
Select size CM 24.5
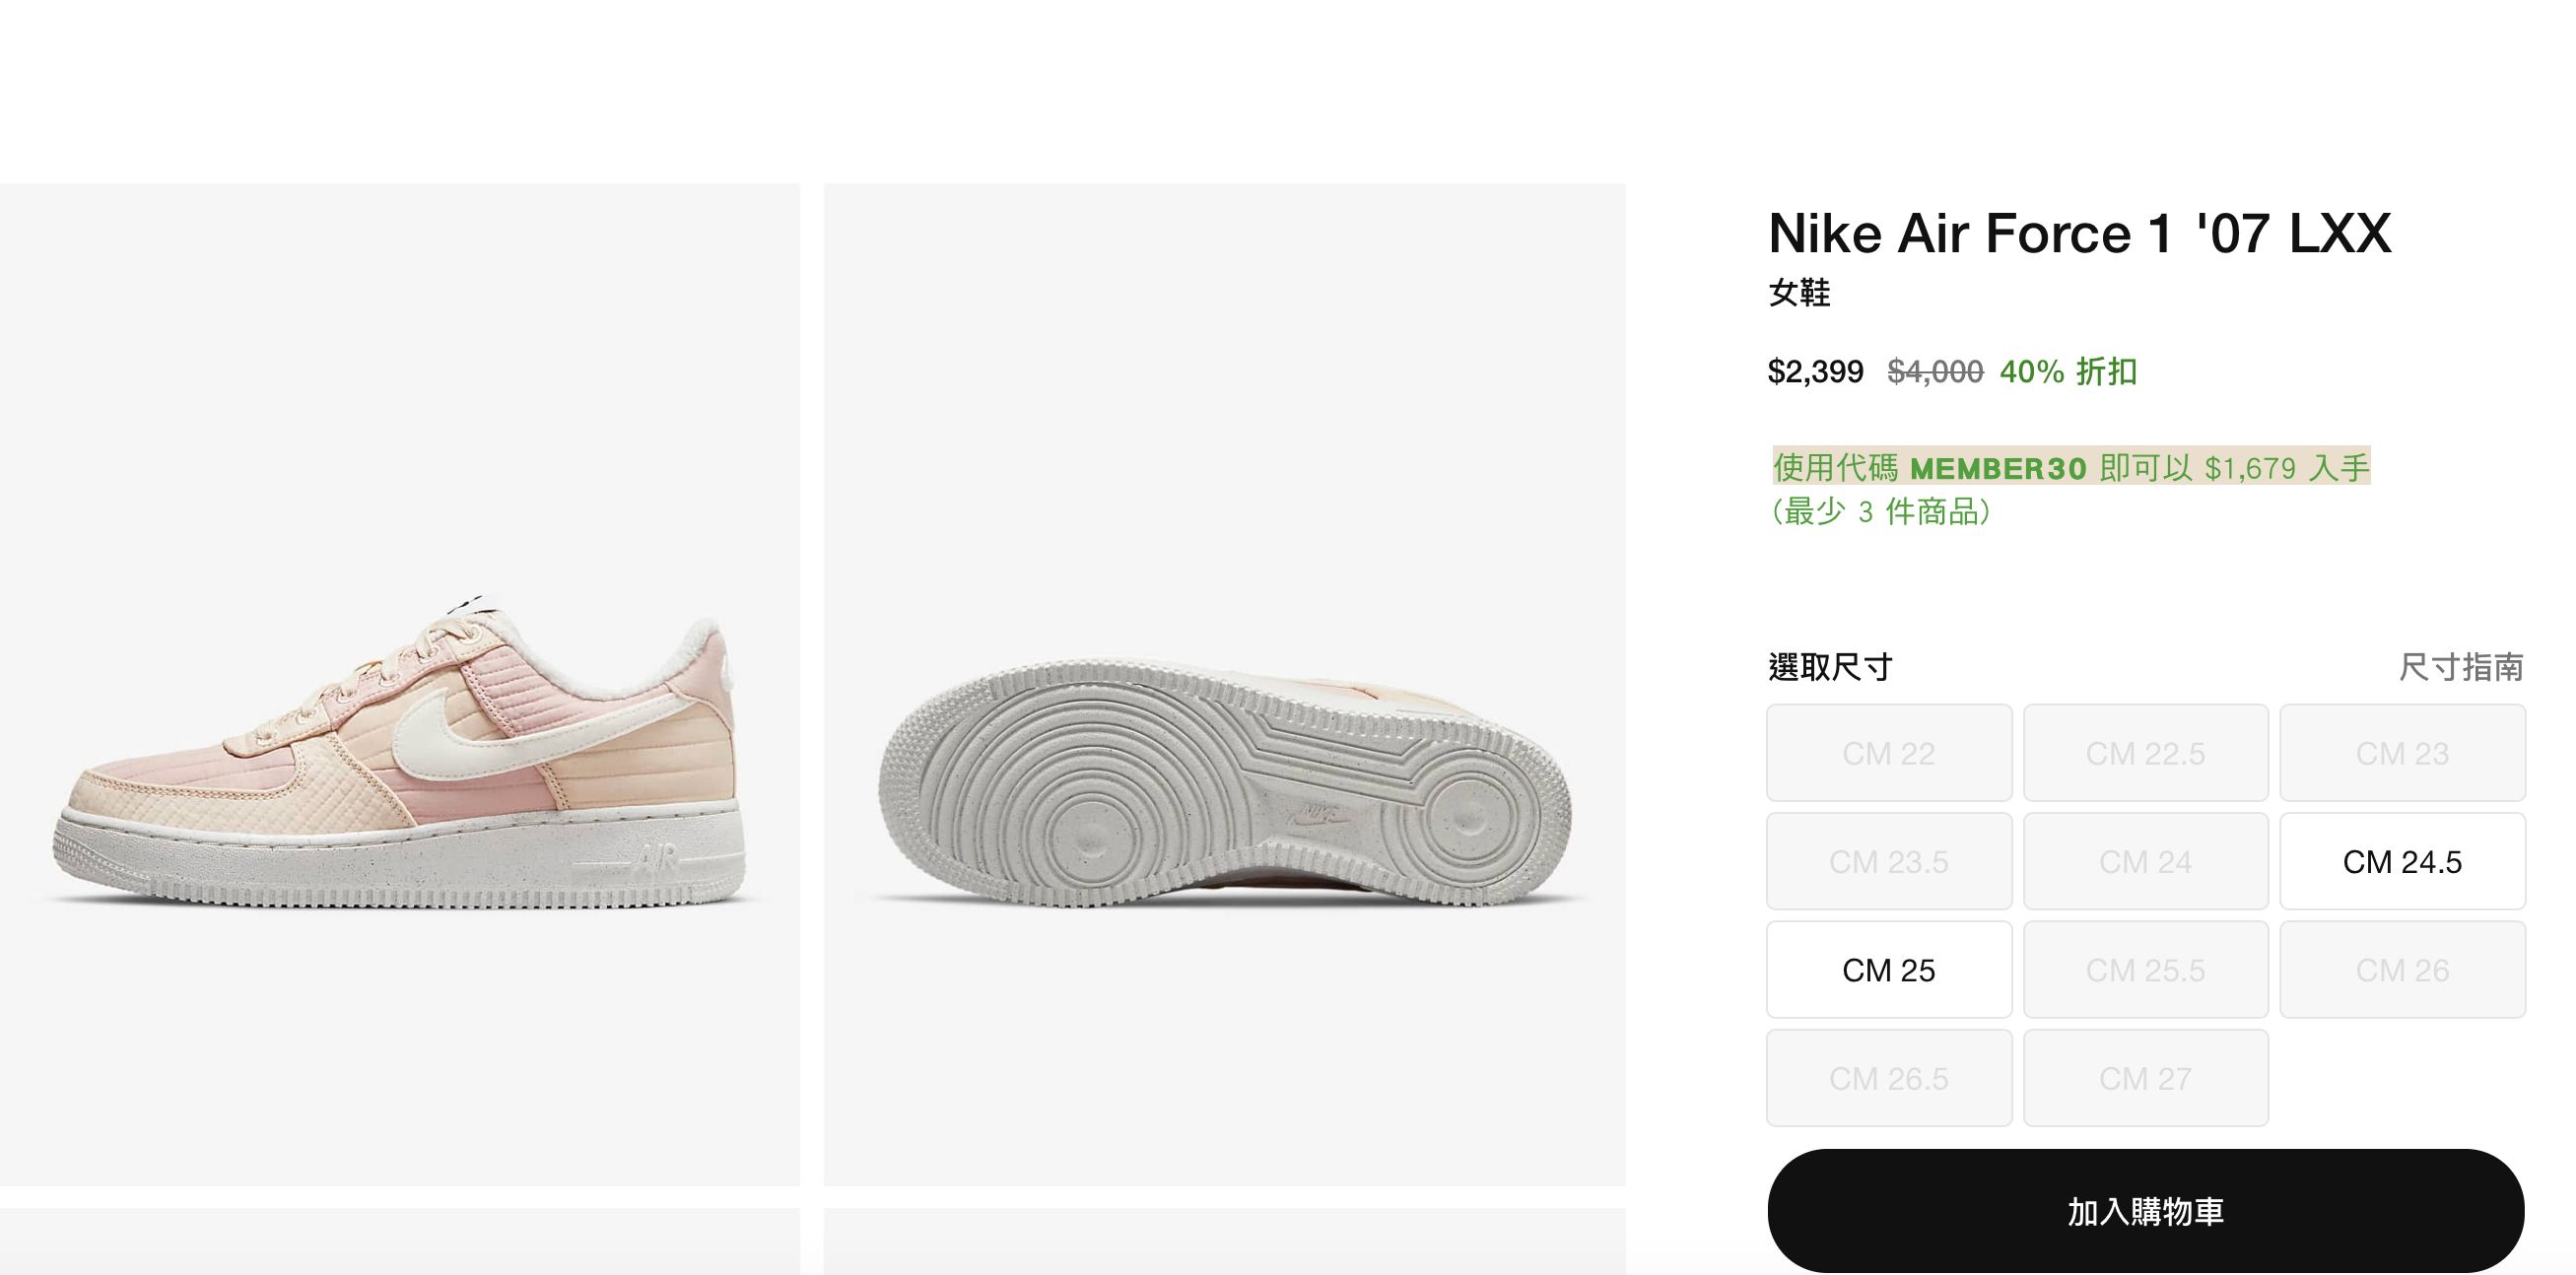pos(2403,861)
